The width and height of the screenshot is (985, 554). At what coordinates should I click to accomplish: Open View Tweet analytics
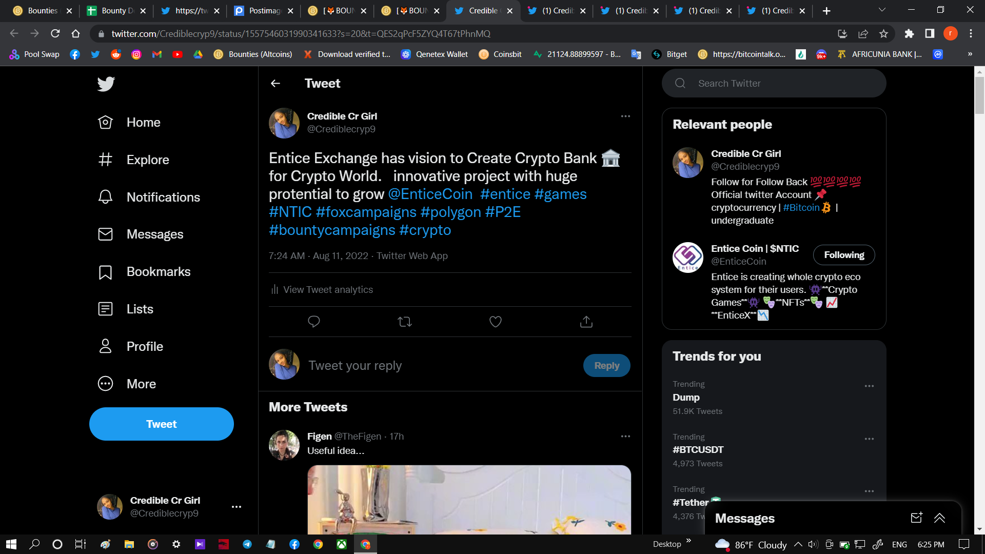click(322, 290)
